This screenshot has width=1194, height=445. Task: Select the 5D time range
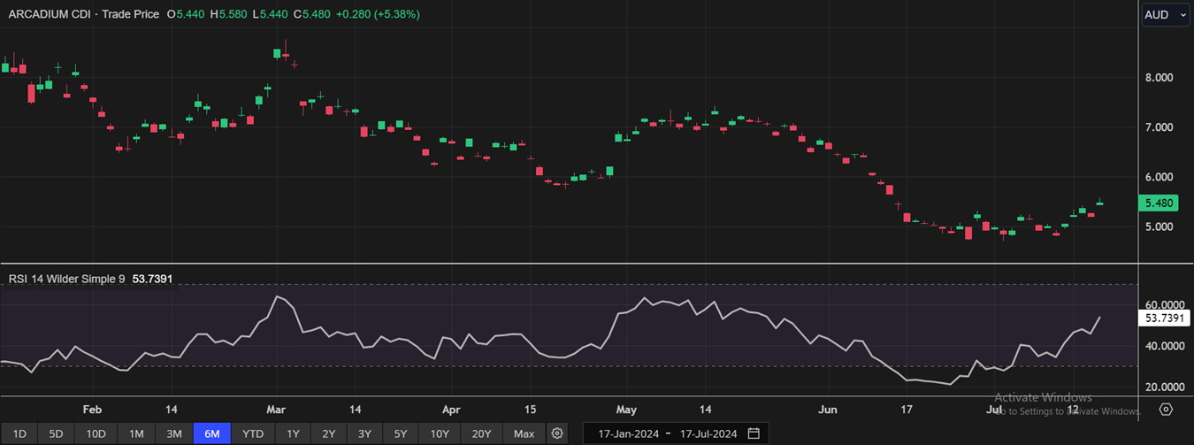[x=56, y=433]
